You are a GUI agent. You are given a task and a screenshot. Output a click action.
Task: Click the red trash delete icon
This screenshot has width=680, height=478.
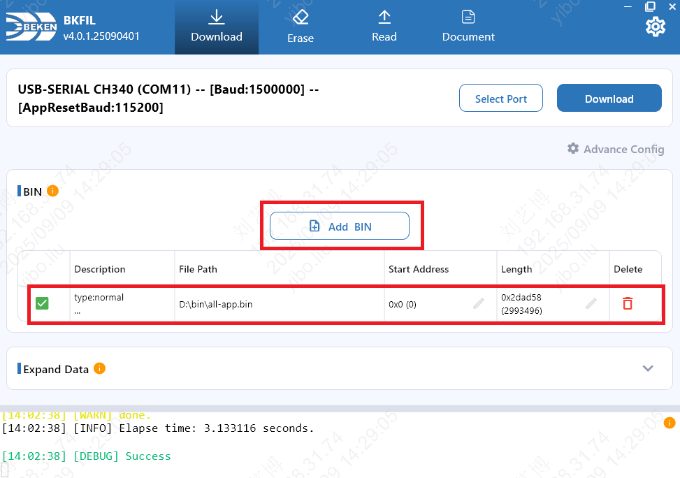pos(628,303)
